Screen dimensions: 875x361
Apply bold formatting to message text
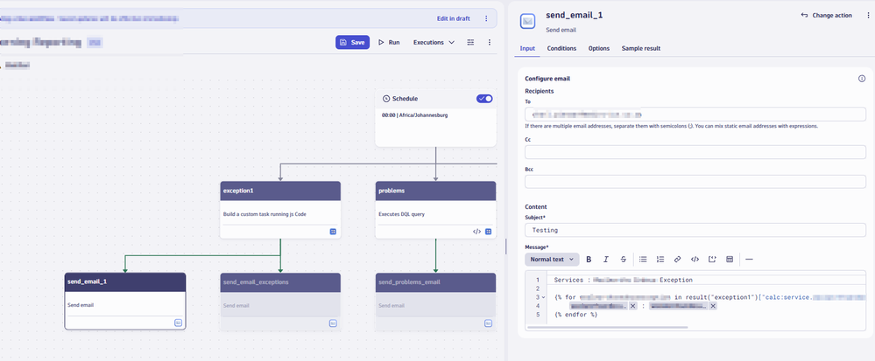pyautogui.click(x=589, y=260)
